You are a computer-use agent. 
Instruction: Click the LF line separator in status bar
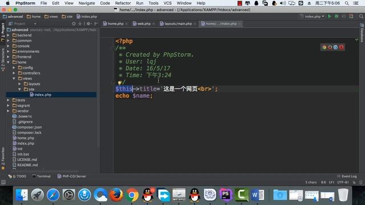(x=331, y=182)
